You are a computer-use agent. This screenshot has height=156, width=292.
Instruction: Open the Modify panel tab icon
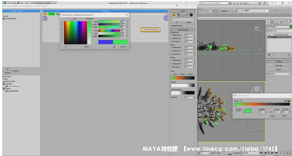coord(272,23)
